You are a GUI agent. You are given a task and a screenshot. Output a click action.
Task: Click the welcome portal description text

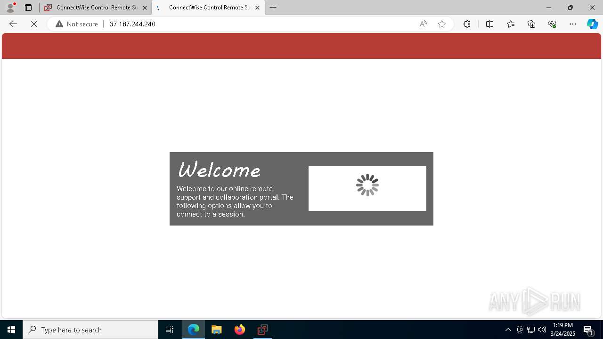point(235,202)
